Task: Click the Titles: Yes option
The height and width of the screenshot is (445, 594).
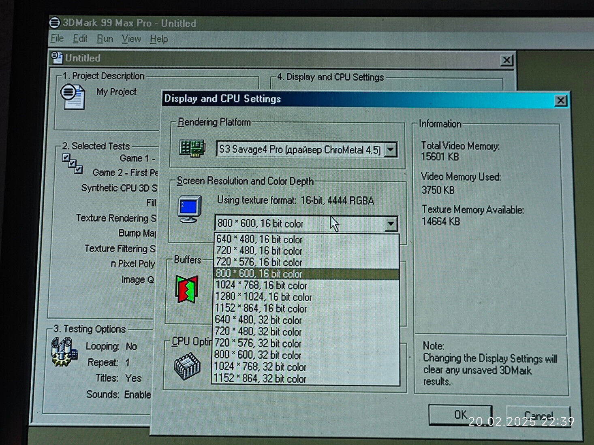Action: coord(119,378)
